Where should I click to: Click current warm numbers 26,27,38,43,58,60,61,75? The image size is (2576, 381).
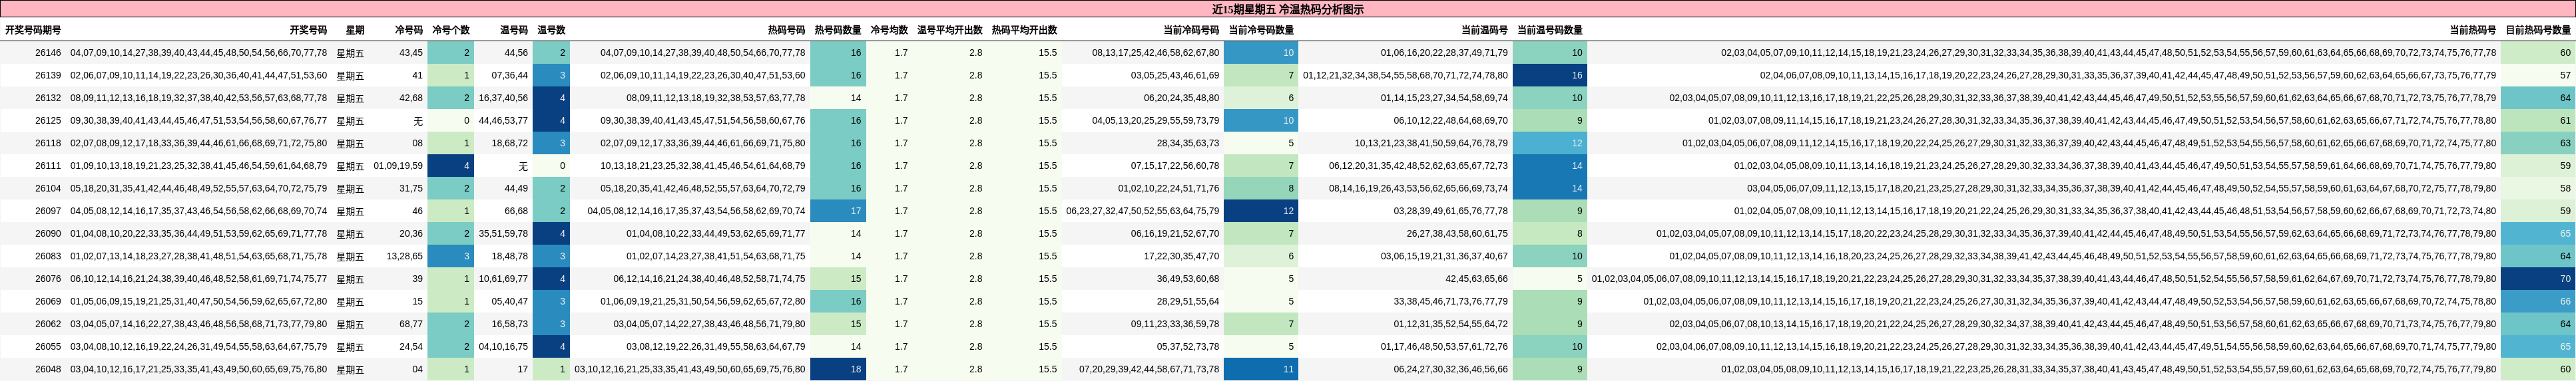click(x=1458, y=233)
